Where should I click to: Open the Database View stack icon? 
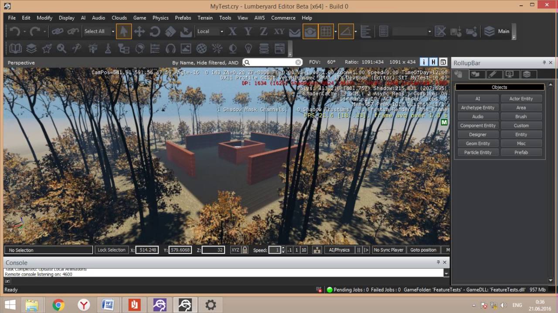pyautogui.click(x=264, y=48)
